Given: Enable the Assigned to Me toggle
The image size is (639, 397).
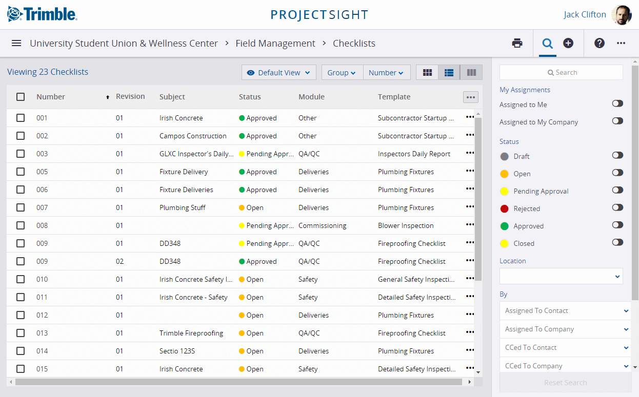Looking at the screenshot, I should point(617,104).
